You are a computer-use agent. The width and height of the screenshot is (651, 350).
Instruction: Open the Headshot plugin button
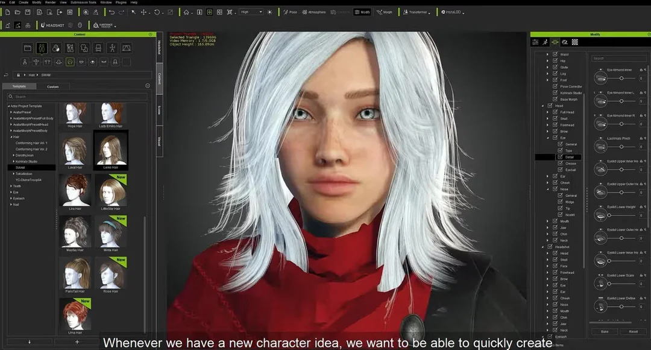click(52, 25)
